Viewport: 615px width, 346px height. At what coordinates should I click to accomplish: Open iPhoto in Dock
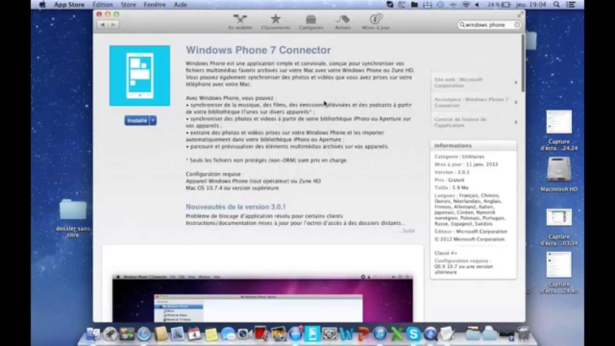pyautogui.click(x=279, y=334)
